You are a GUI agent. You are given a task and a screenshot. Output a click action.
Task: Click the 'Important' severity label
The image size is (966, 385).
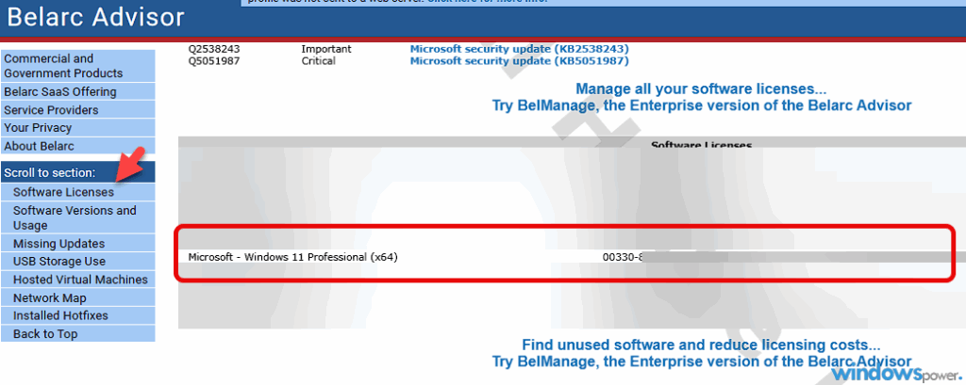click(x=325, y=49)
